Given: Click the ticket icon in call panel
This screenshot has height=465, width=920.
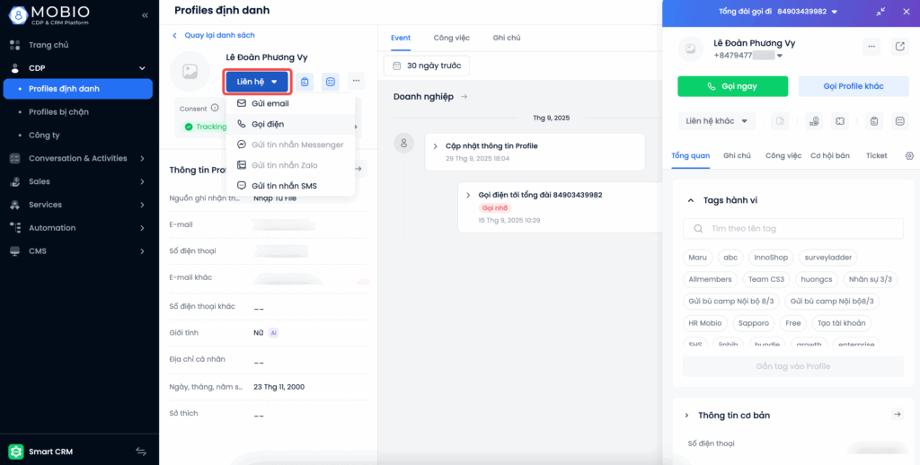Looking at the screenshot, I should (x=840, y=121).
